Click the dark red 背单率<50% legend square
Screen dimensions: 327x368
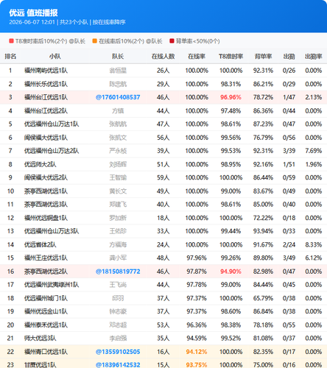click(x=172, y=41)
